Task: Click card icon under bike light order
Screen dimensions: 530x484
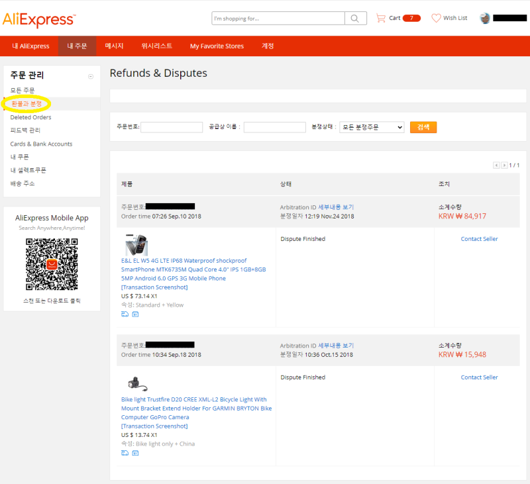Action: click(x=135, y=453)
